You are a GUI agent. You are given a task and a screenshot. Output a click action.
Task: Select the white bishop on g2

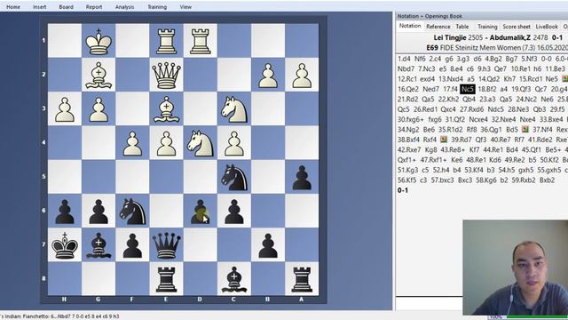point(99,75)
